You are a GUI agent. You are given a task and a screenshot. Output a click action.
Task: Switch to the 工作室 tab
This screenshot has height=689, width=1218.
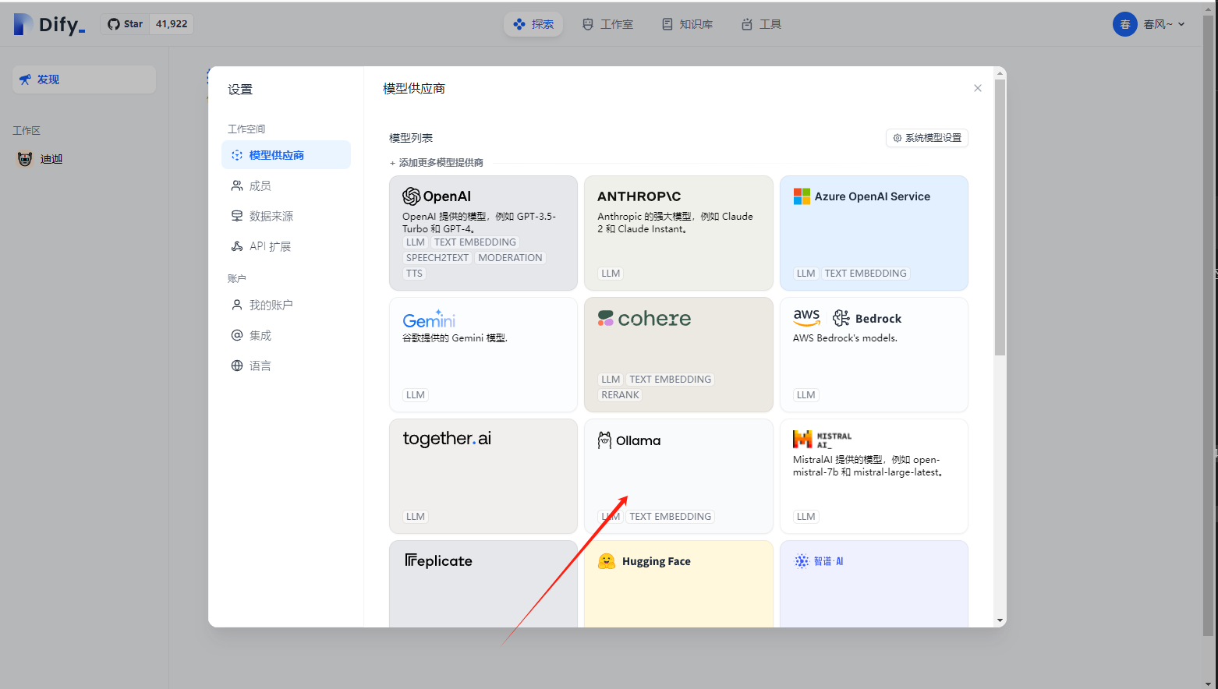607,24
